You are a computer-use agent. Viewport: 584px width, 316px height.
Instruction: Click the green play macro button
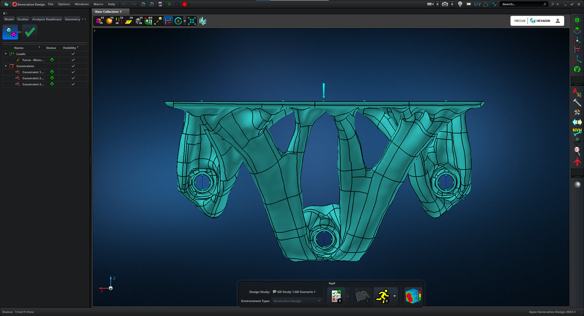point(170,4)
